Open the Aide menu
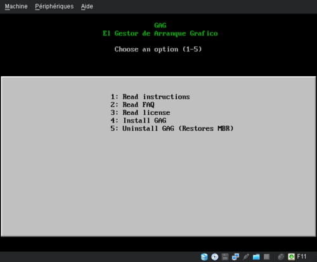 (87, 6)
